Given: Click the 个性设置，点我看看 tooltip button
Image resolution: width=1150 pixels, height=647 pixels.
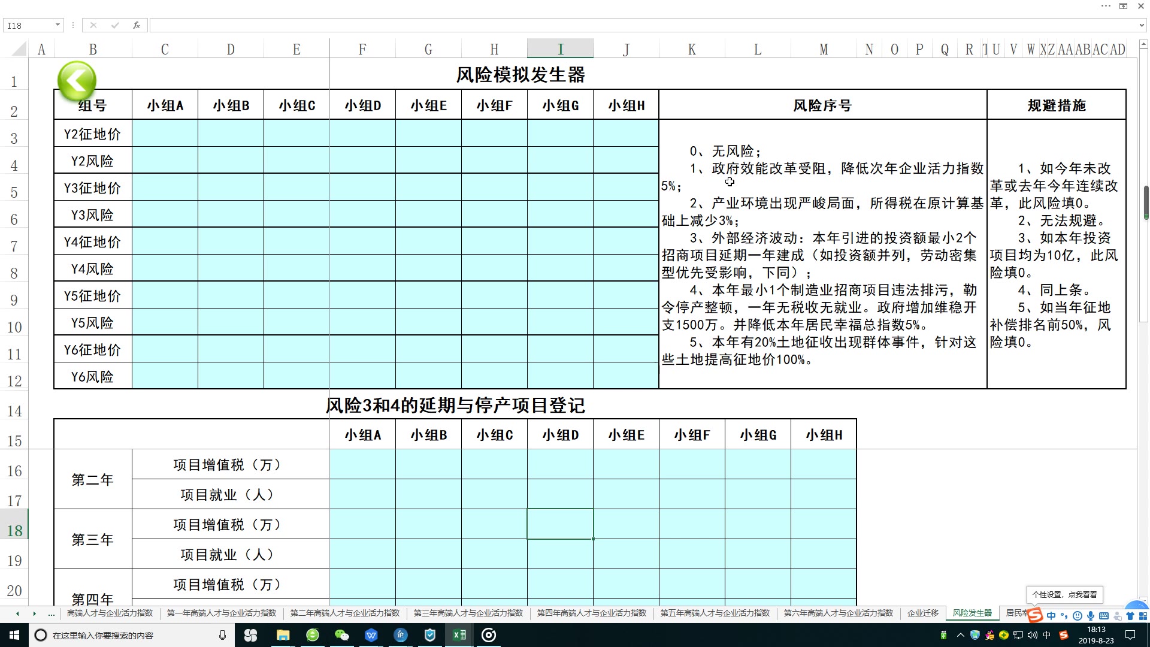Looking at the screenshot, I should (x=1064, y=595).
